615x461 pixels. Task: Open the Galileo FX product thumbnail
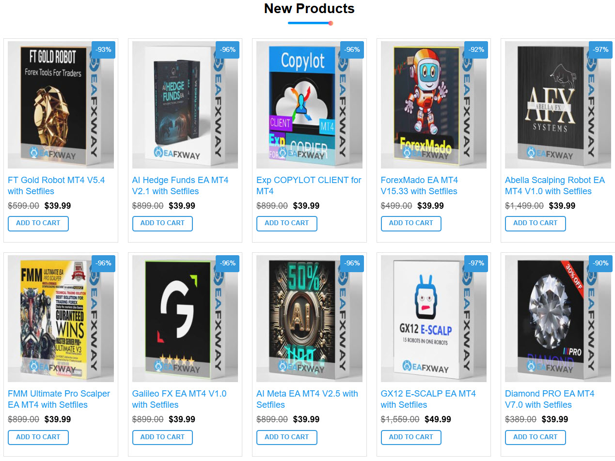tap(185, 319)
